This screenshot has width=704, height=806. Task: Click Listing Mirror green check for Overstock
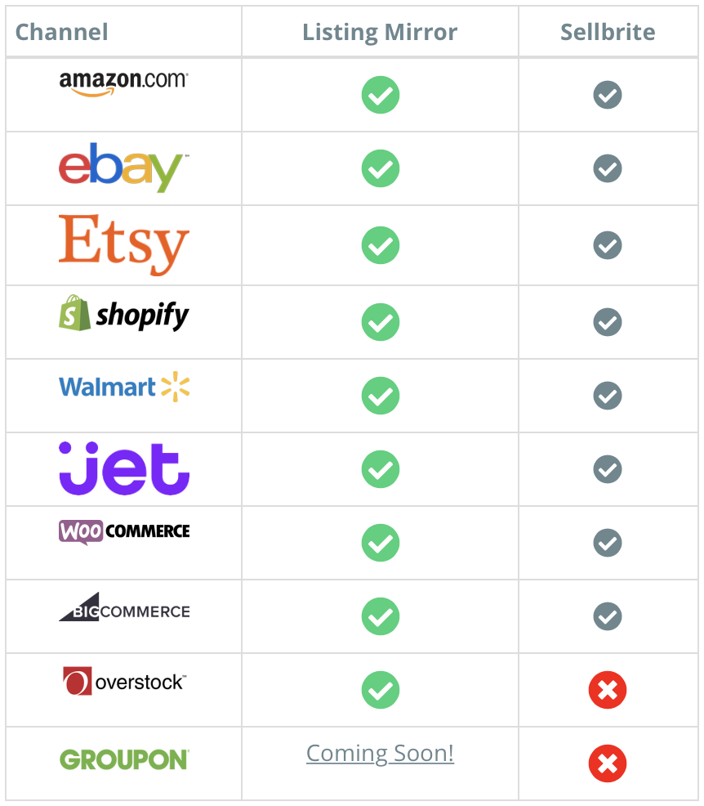(381, 690)
